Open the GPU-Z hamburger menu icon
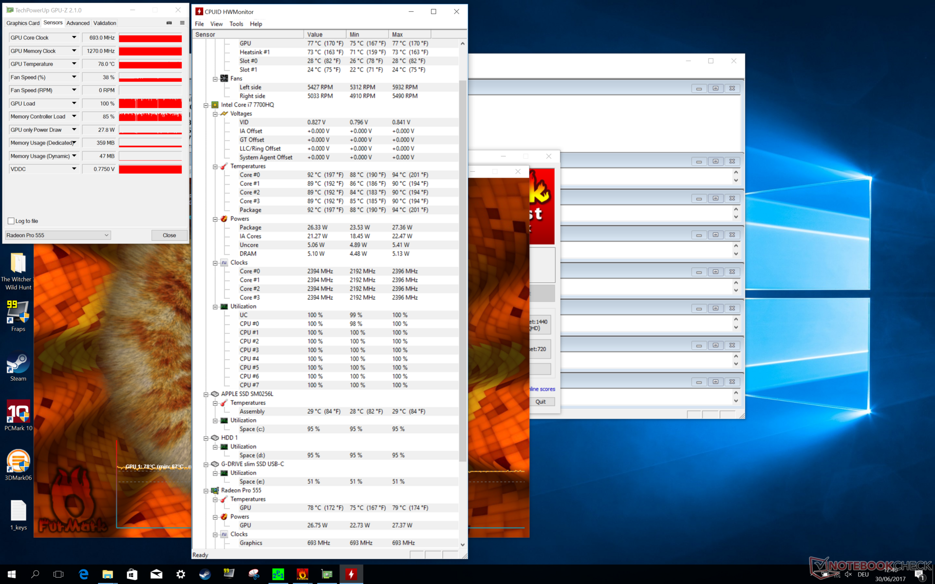This screenshot has width=935, height=584. (182, 23)
